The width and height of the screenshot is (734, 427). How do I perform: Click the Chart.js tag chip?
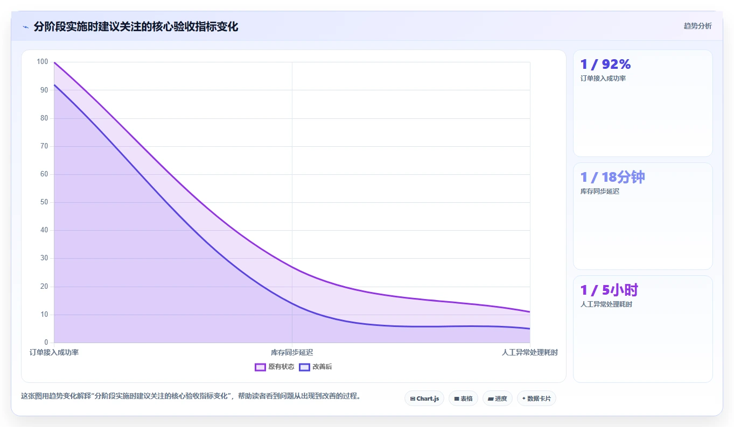[424, 398]
